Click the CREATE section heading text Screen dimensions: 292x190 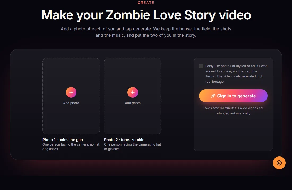tap(146, 3)
